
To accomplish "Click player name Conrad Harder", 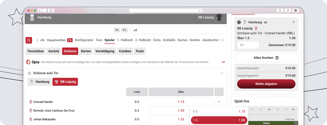I will 43,102.
